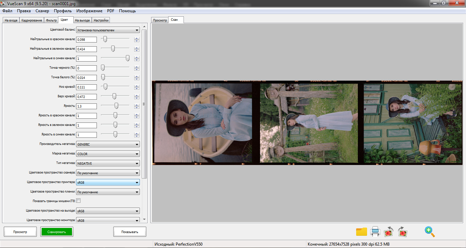466x248 pixels.
Task: Click the Яркость slider handle
Action: 116,106
